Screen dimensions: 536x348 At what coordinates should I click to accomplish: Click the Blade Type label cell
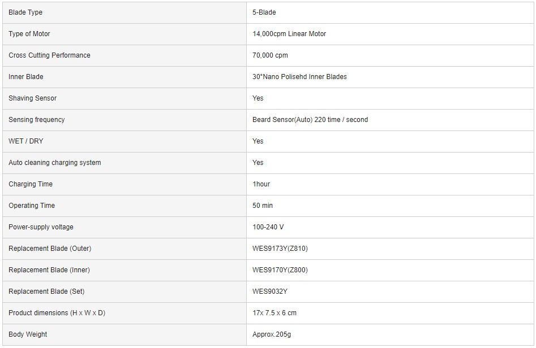click(x=125, y=12)
